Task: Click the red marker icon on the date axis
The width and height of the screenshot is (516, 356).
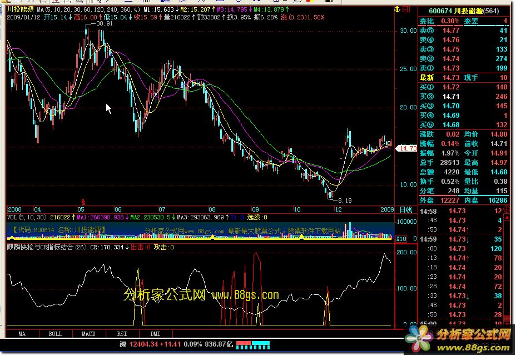Action: pyautogui.click(x=83, y=201)
